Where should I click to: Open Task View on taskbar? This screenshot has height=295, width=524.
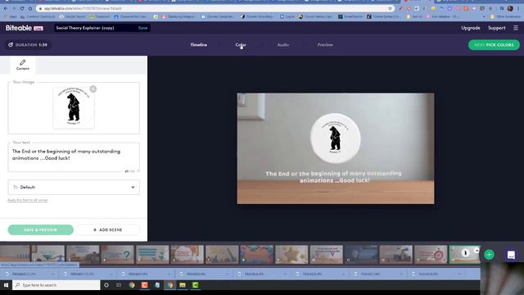point(119,285)
